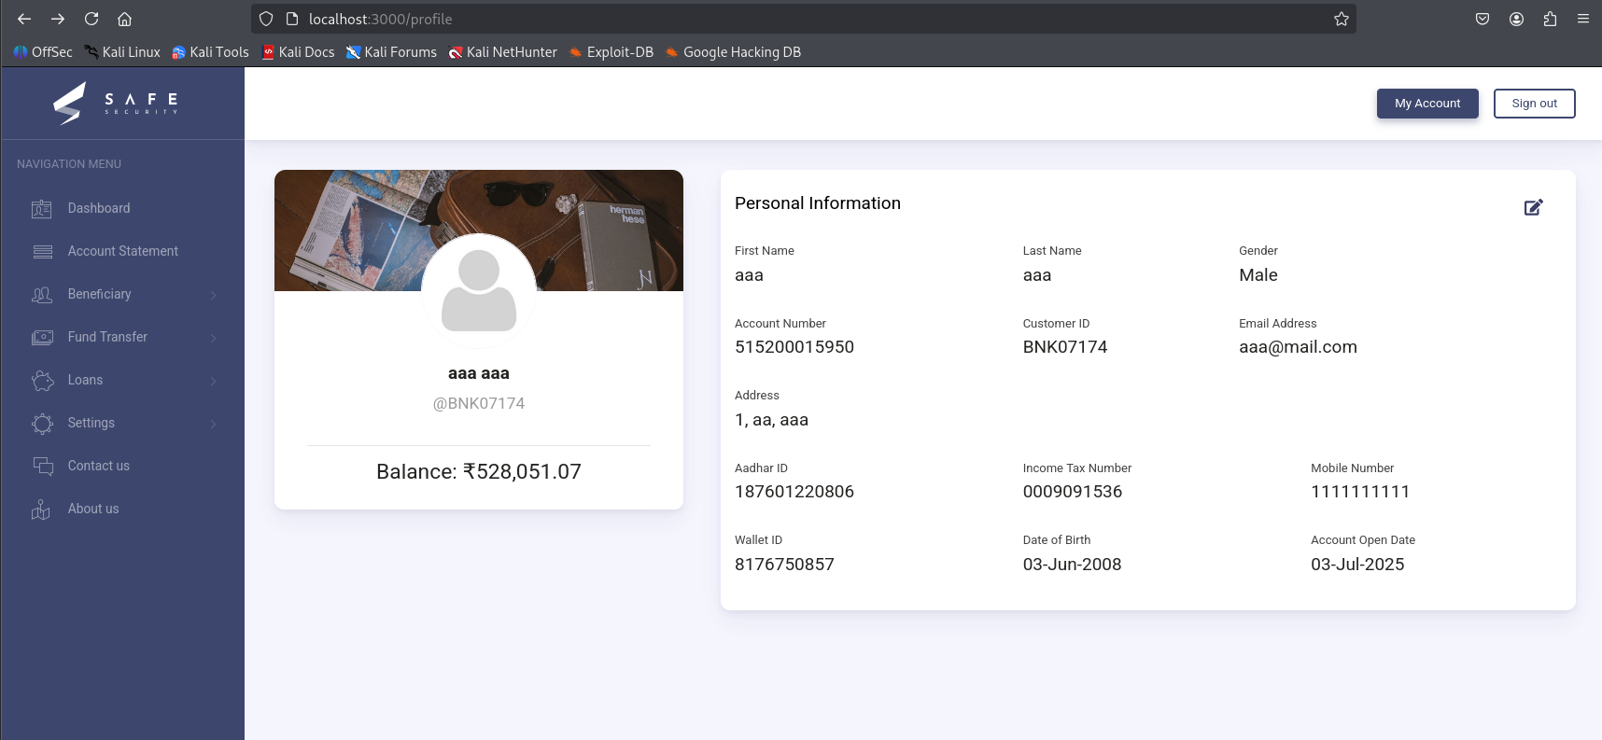Click the SAFE Security logo

(117, 104)
